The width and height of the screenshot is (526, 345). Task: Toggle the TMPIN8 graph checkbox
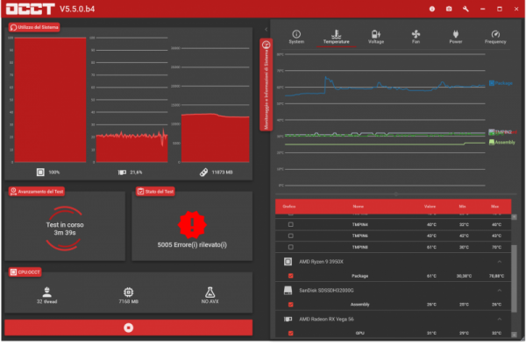(x=291, y=247)
